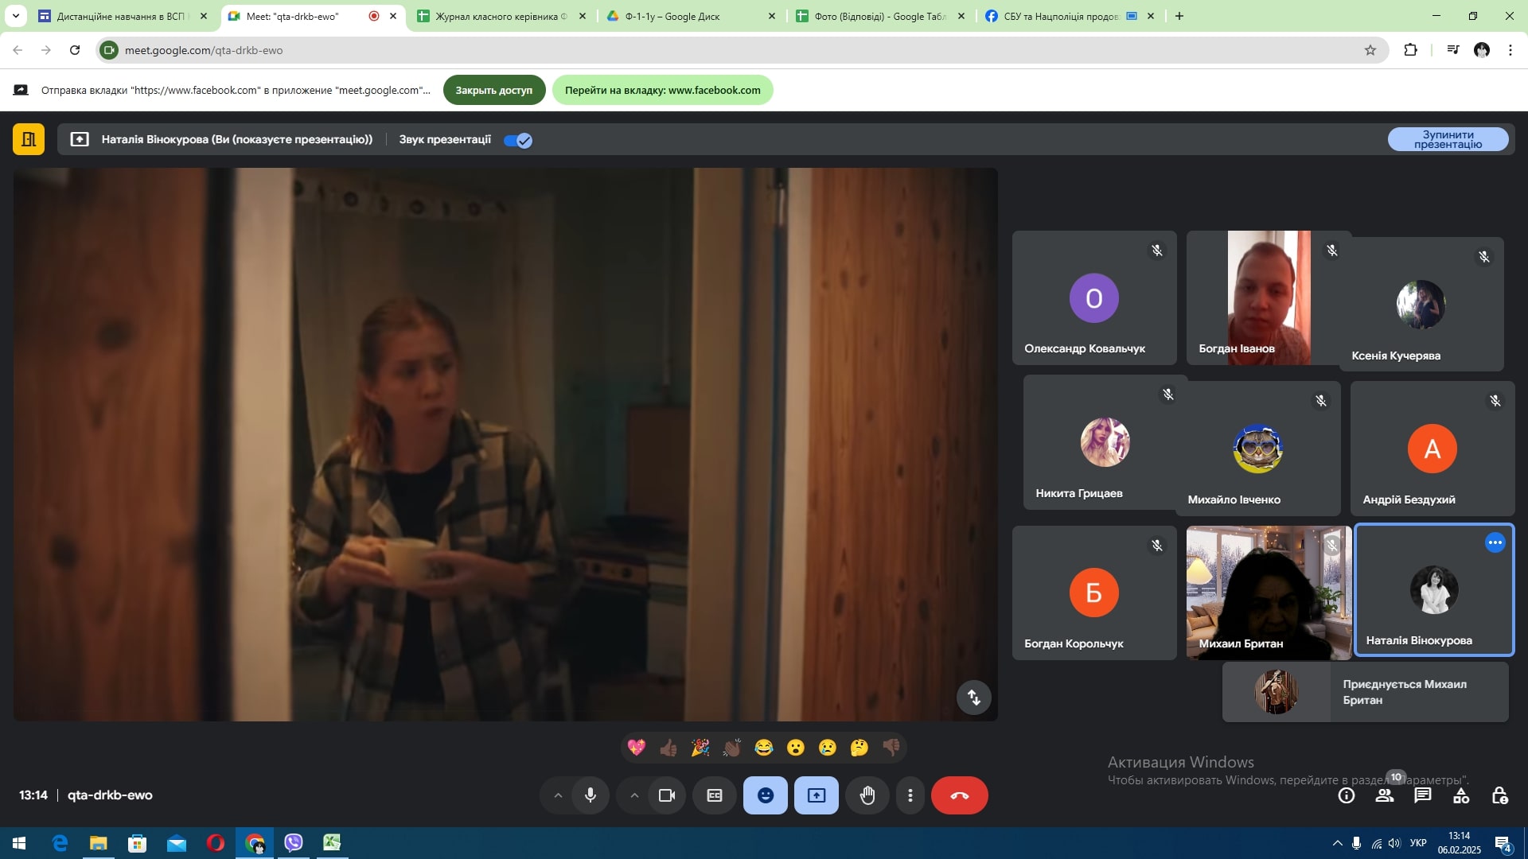Screen dimensions: 1528x859
Task: Expand audio settings arrow beside microphone
Action: click(558, 795)
